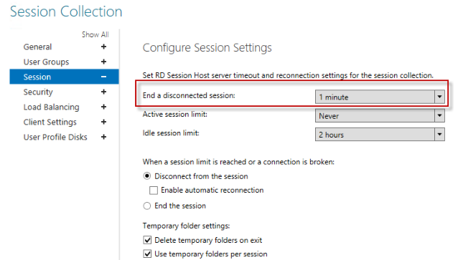Open the Idle session limit dropdown
Screen dimensions: 458x260
click(380, 135)
